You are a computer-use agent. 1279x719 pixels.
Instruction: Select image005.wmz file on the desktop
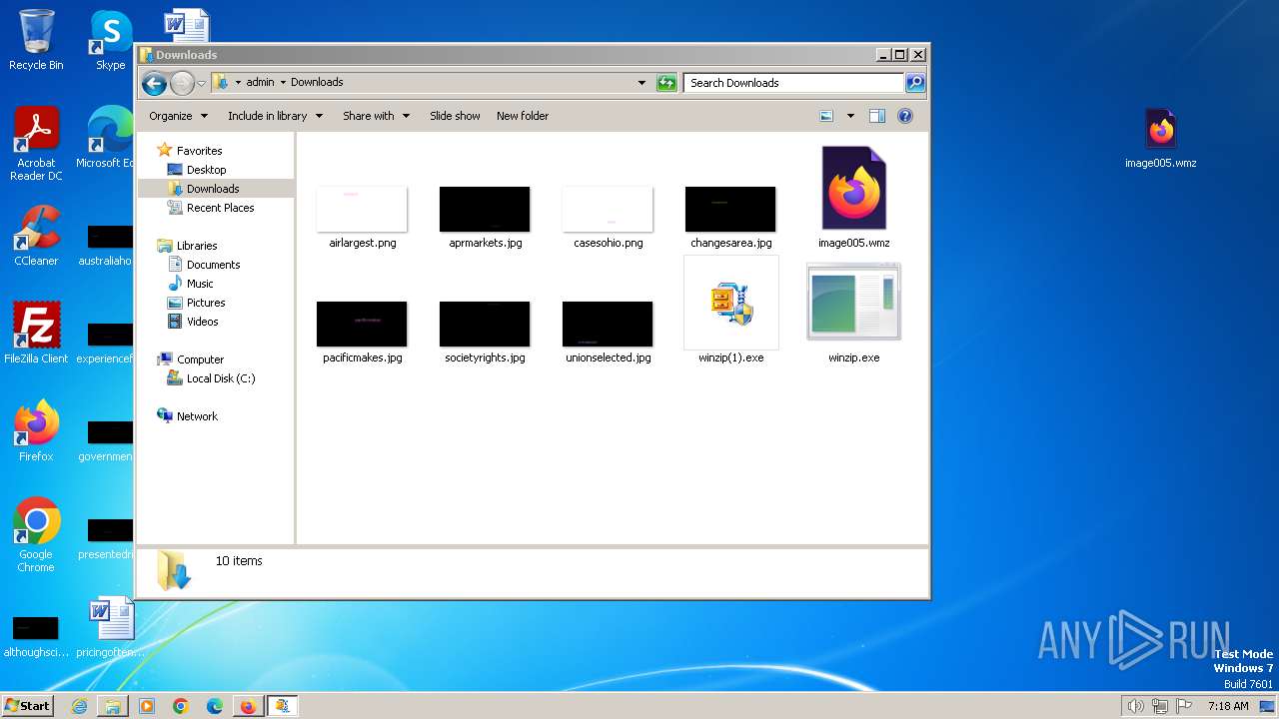1160,139
